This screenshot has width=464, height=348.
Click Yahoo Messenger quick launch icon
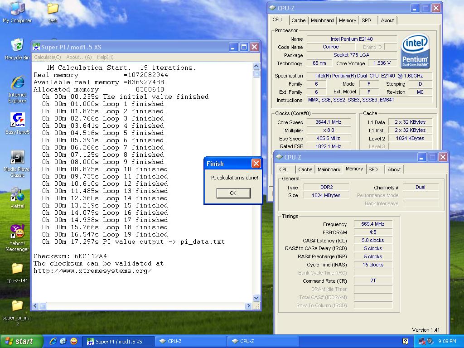point(74,341)
